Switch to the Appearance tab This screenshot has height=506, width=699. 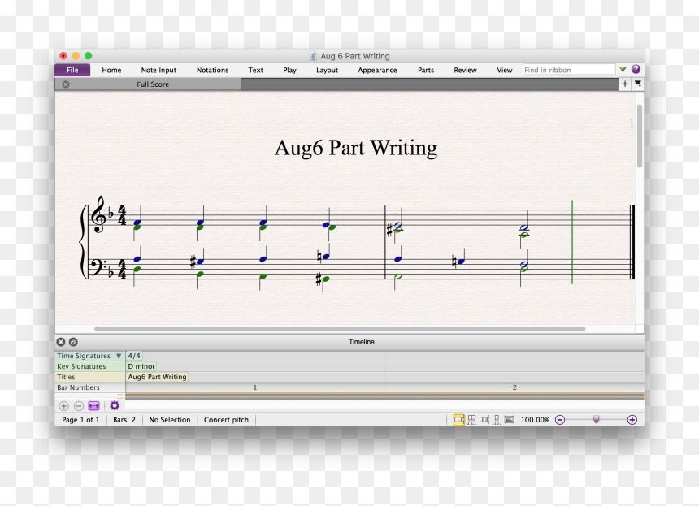tap(377, 70)
